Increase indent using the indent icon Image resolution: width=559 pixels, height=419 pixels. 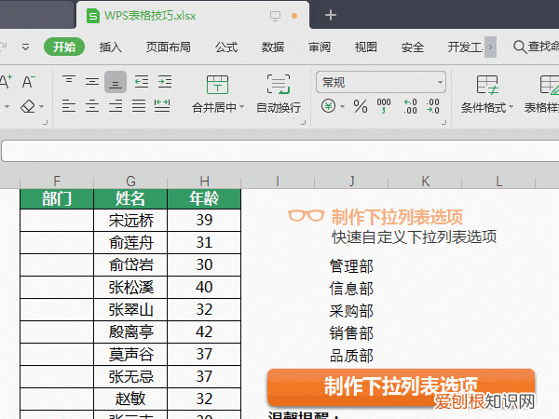[165, 82]
